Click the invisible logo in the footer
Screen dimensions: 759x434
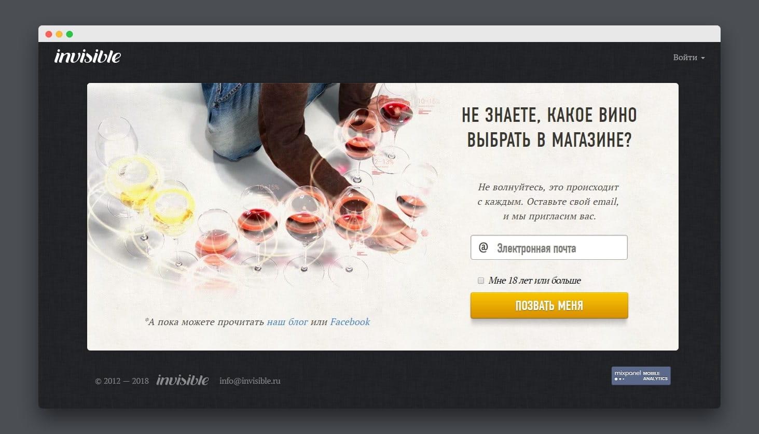tap(183, 380)
